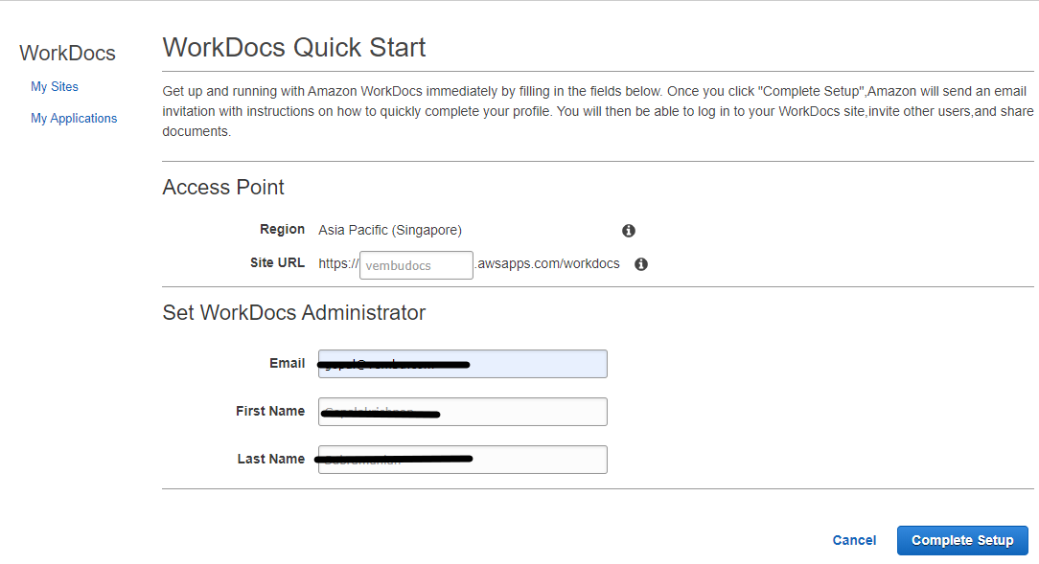
Task: Click the Site URL info icon
Action: pyautogui.click(x=641, y=264)
